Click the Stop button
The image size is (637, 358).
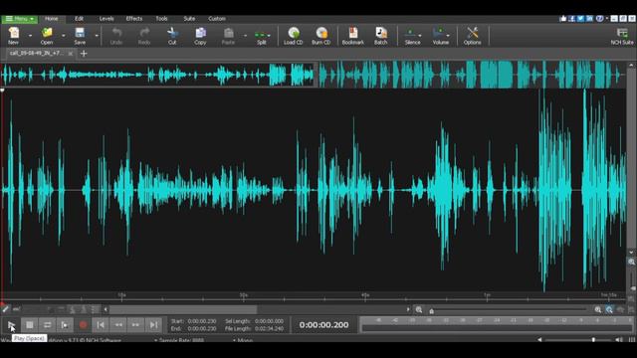(x=29, y=325)
